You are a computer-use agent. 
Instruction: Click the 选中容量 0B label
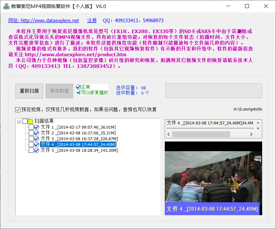(x=131, y=88)
